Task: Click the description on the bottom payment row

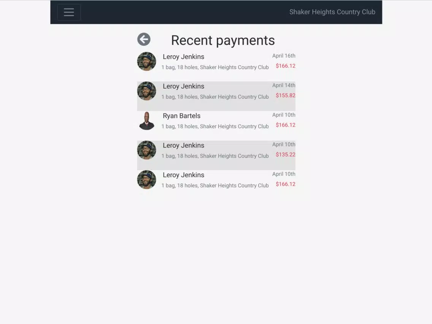Action: pyautogui.click(x=215, y=186)
